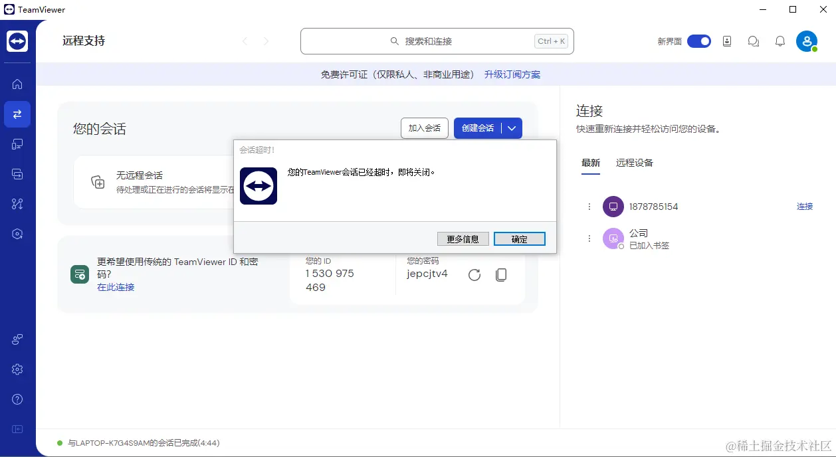Select the 1878785154 device name
Viewport: 836px width, 457px height.
[654, 207]
